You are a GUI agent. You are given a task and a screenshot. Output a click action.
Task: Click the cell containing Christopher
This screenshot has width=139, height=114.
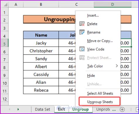(41, 51)
